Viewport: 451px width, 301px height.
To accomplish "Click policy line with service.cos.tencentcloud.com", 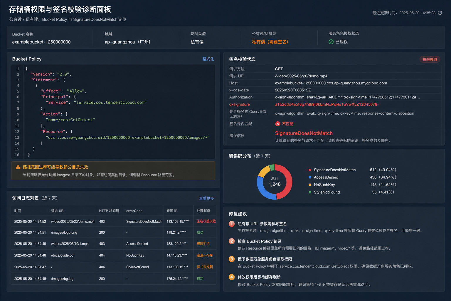I will click(96, 103).
